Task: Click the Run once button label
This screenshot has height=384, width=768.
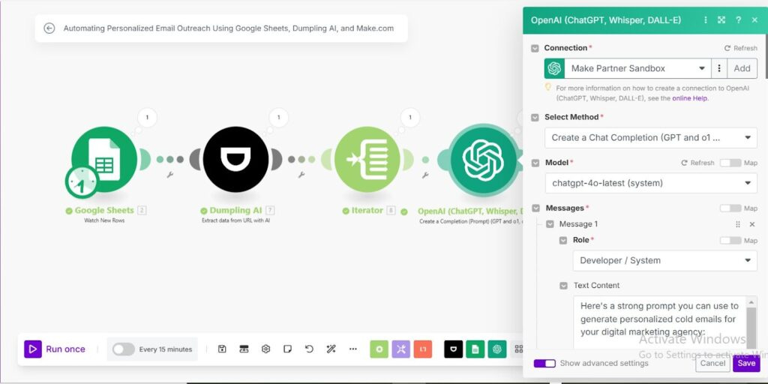Action: coord(66,349)
